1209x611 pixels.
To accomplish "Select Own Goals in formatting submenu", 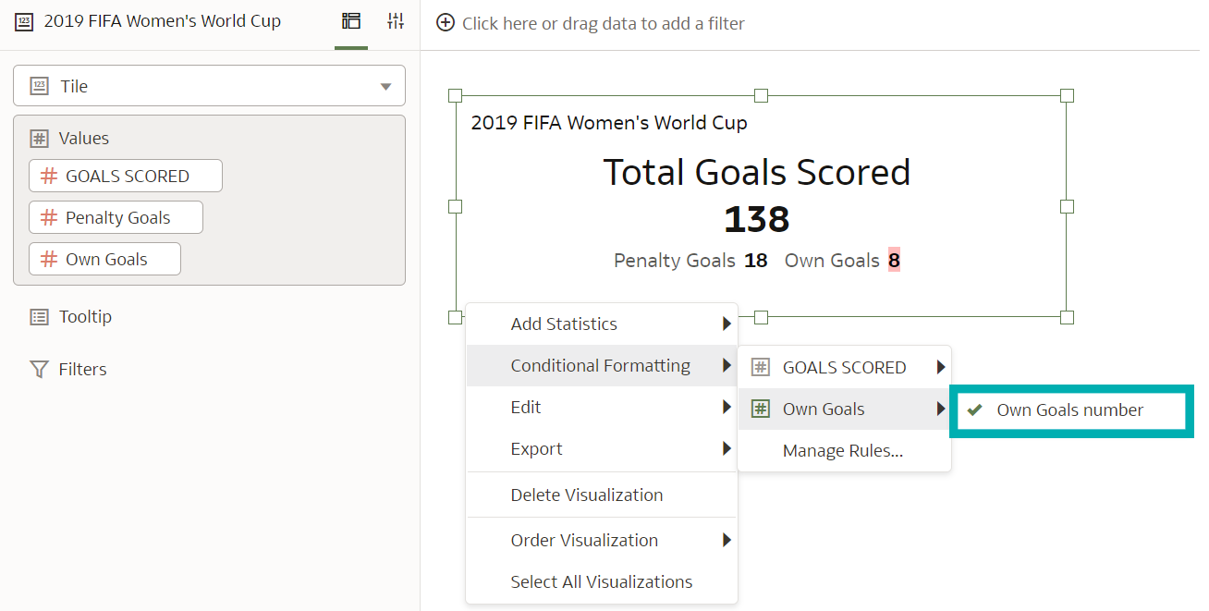I will pos(844,409).
